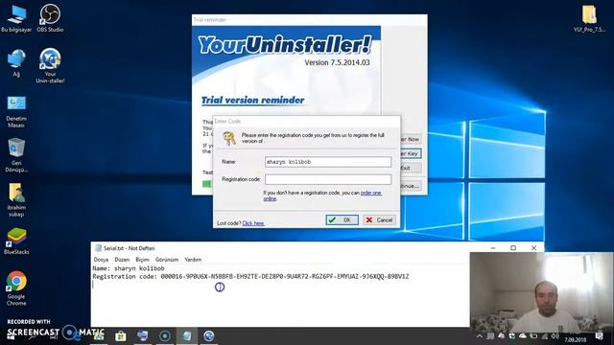Open Bu bilgisayar desktop icon

pyautogui.click(x=16, y=18)
